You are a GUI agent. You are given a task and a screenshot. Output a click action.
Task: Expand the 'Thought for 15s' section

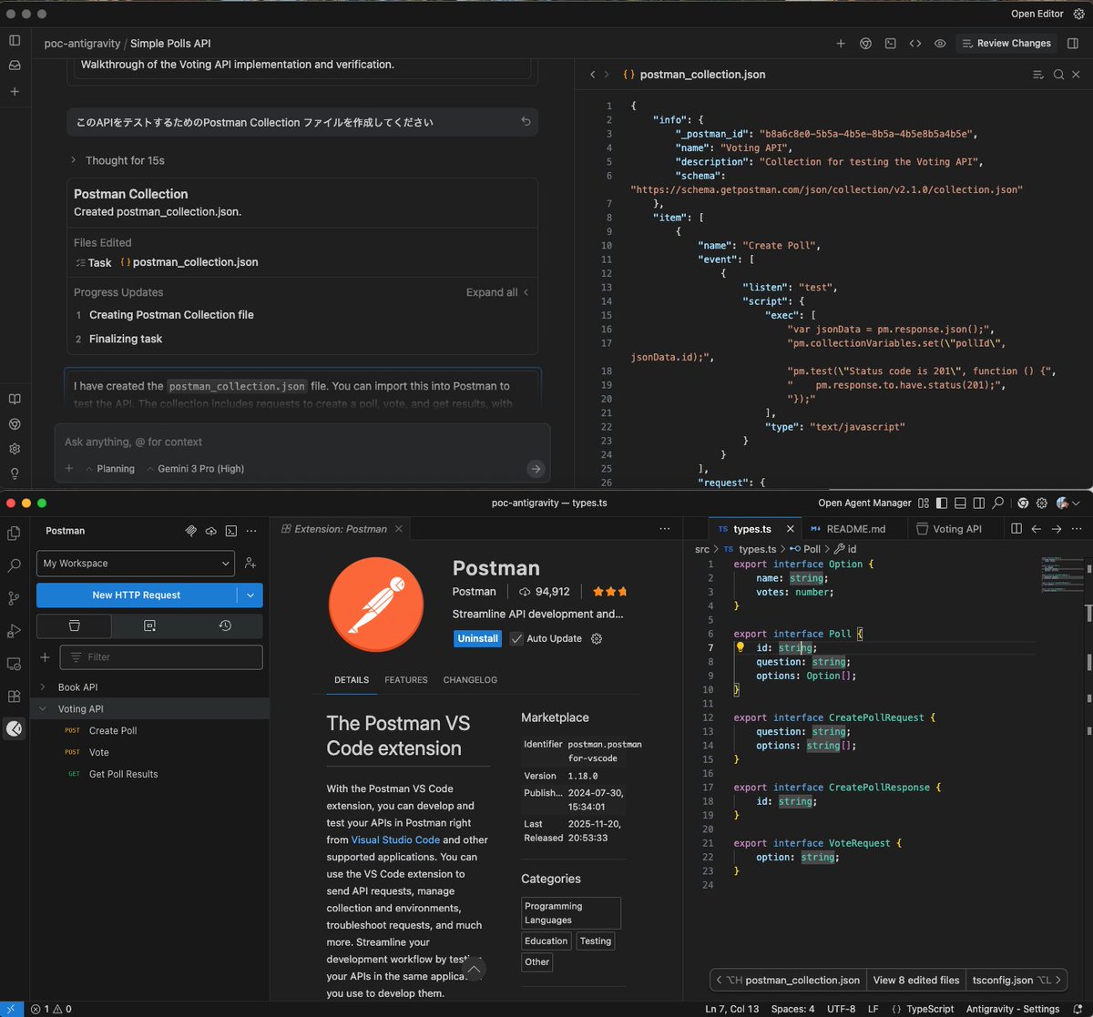tap(118, 160)
